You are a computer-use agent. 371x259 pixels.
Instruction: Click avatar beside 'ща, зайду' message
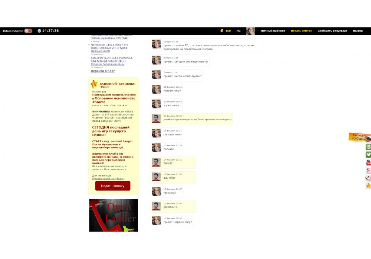(156, 177)
